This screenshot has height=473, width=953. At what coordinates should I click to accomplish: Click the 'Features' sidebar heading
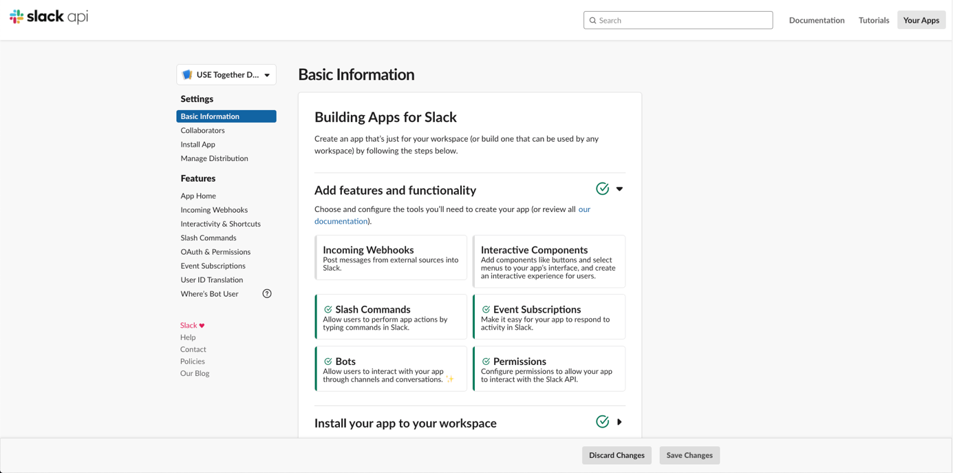tap(198, 178)
